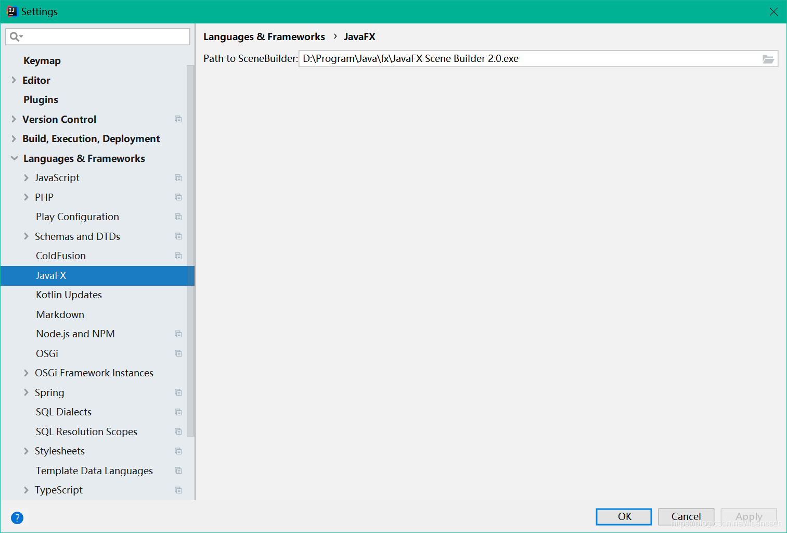The width and height of the screenshot is (787, 533).
Task: Select the highlighted JavaScript FX entry
Action: point(97,276)
